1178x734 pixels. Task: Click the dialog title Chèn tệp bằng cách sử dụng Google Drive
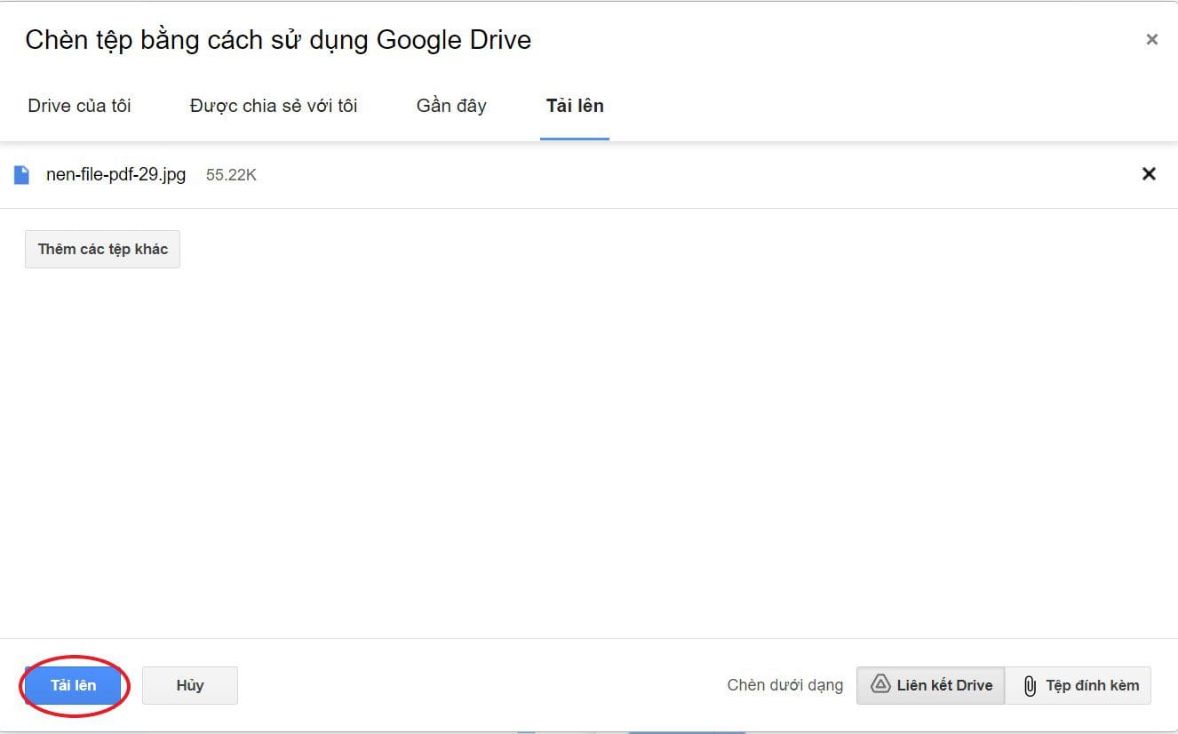(278, 40)
